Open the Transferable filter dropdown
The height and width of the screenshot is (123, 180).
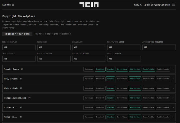(19, 59)
